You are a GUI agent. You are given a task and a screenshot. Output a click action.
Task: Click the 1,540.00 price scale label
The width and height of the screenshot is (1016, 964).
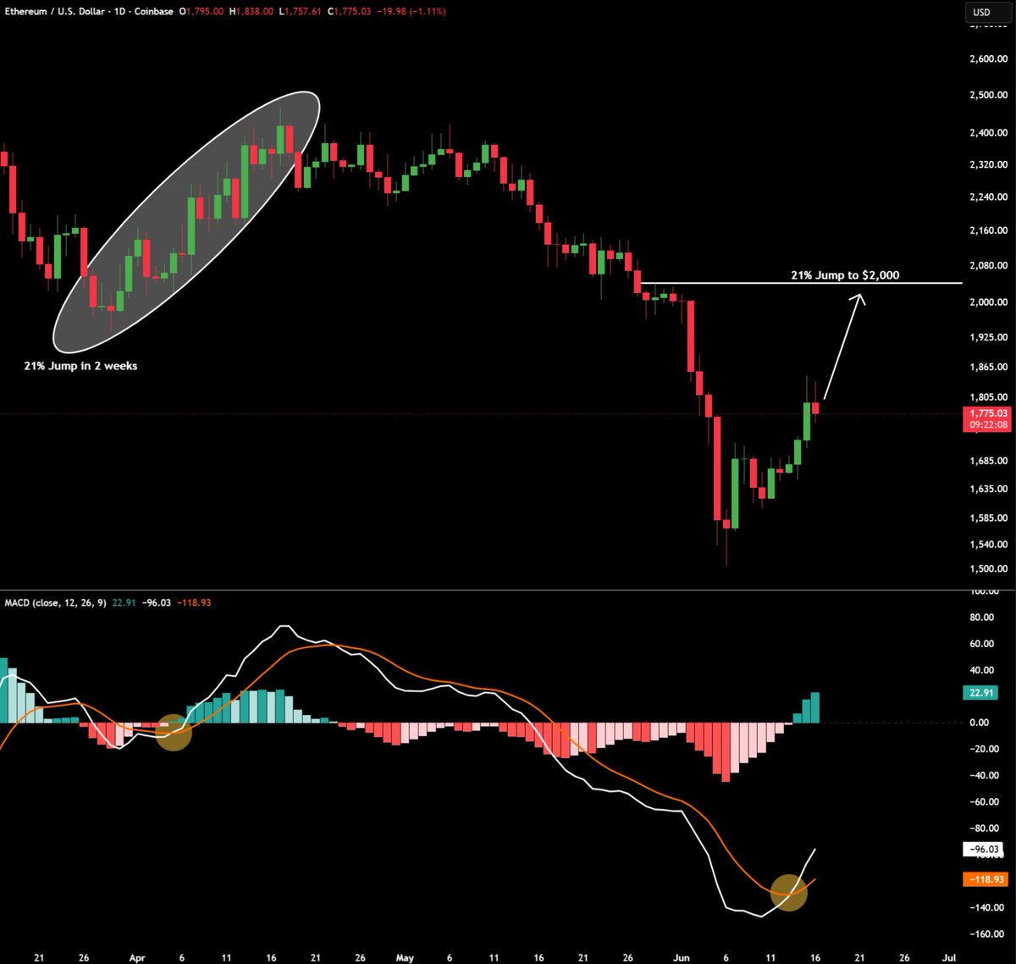point(989,545)
